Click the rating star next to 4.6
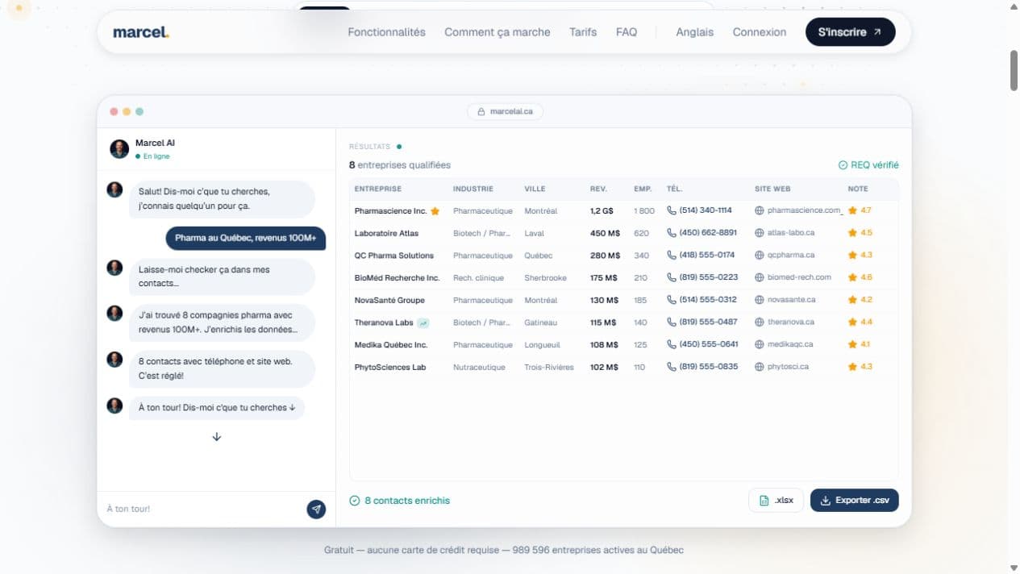1020x574 pixels. (852, 277)
